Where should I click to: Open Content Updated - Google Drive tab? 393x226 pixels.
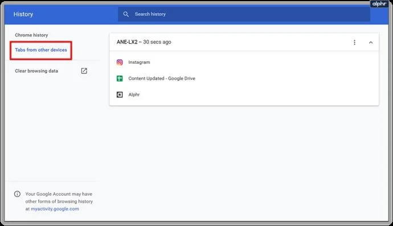(162, 79)
